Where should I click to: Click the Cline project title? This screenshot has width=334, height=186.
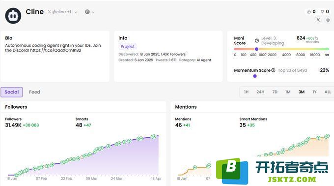pos(35,12)
